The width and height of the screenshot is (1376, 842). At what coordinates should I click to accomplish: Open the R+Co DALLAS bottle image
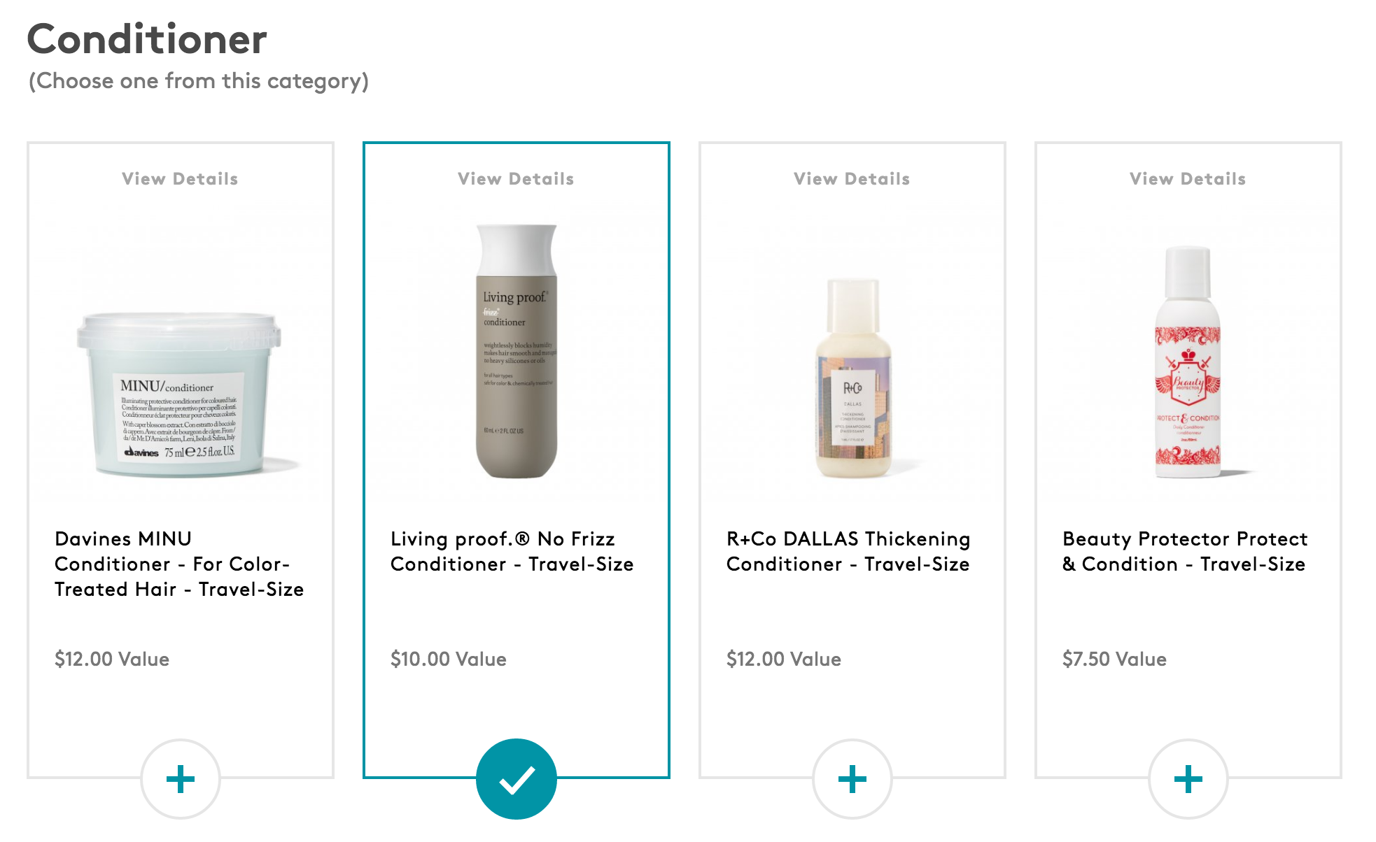[x=853, y=378]
